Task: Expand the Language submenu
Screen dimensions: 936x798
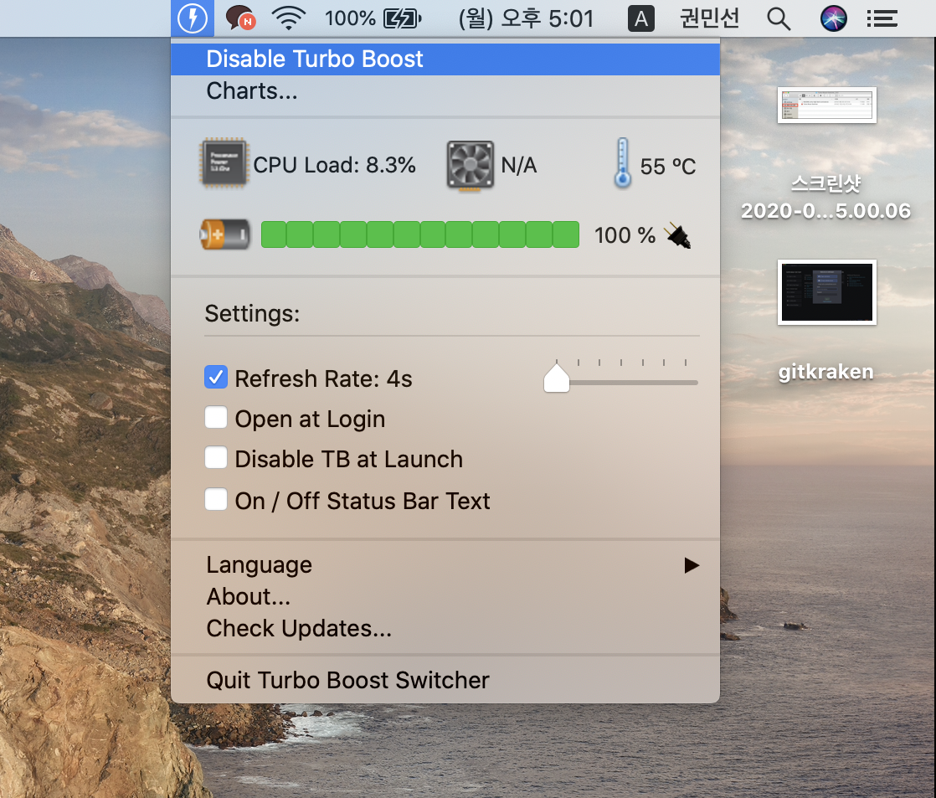Action: [x=445, y=565]
